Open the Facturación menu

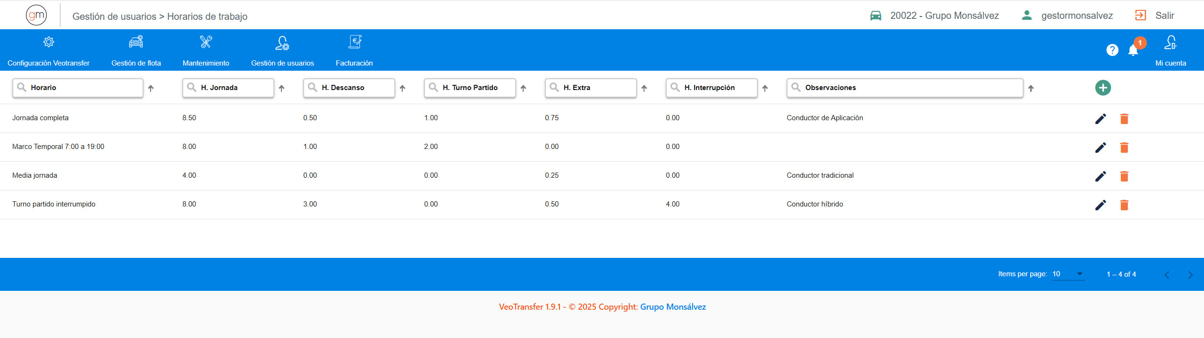pos(354,50)
